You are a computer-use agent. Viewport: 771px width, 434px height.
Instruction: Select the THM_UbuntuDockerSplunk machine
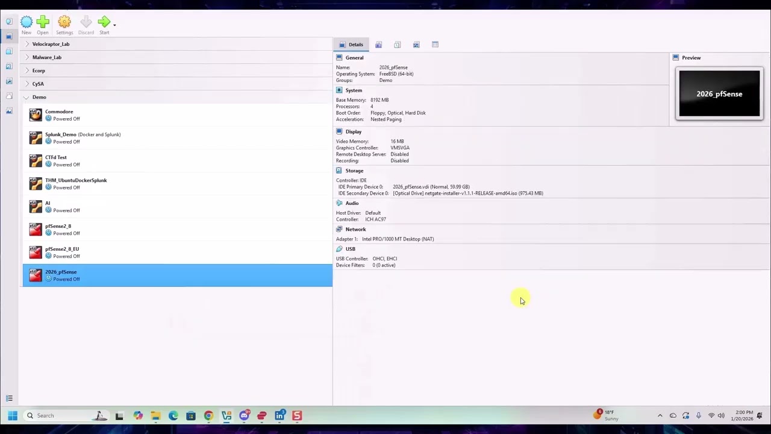pyautogui.click(x=177, y=183)
